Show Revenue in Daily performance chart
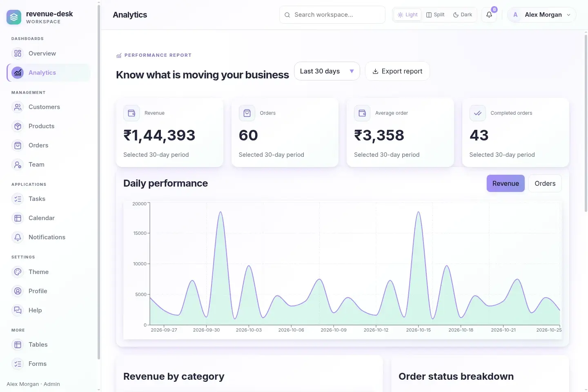This screenshot has height=392, width=588. click(506, 183)
